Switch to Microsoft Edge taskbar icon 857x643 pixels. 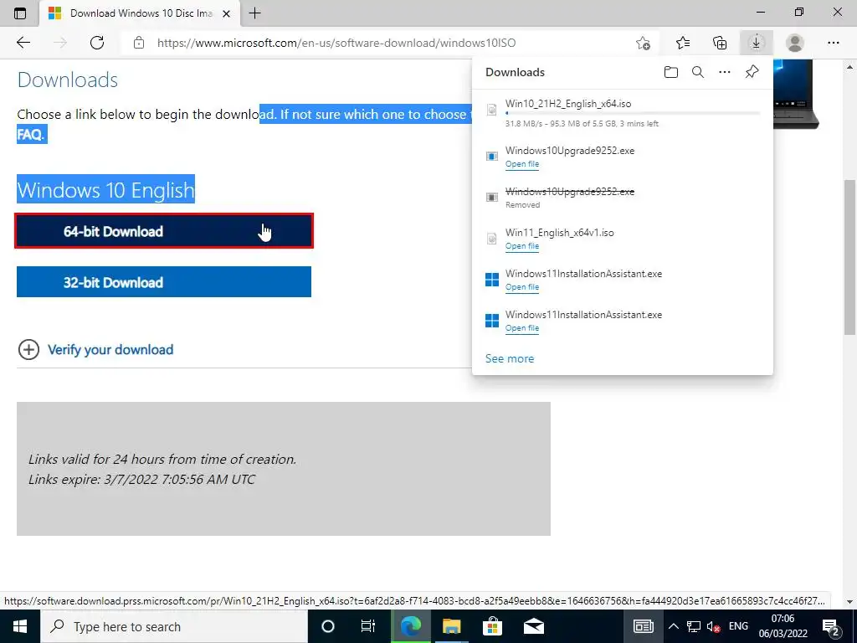(411, 626)
